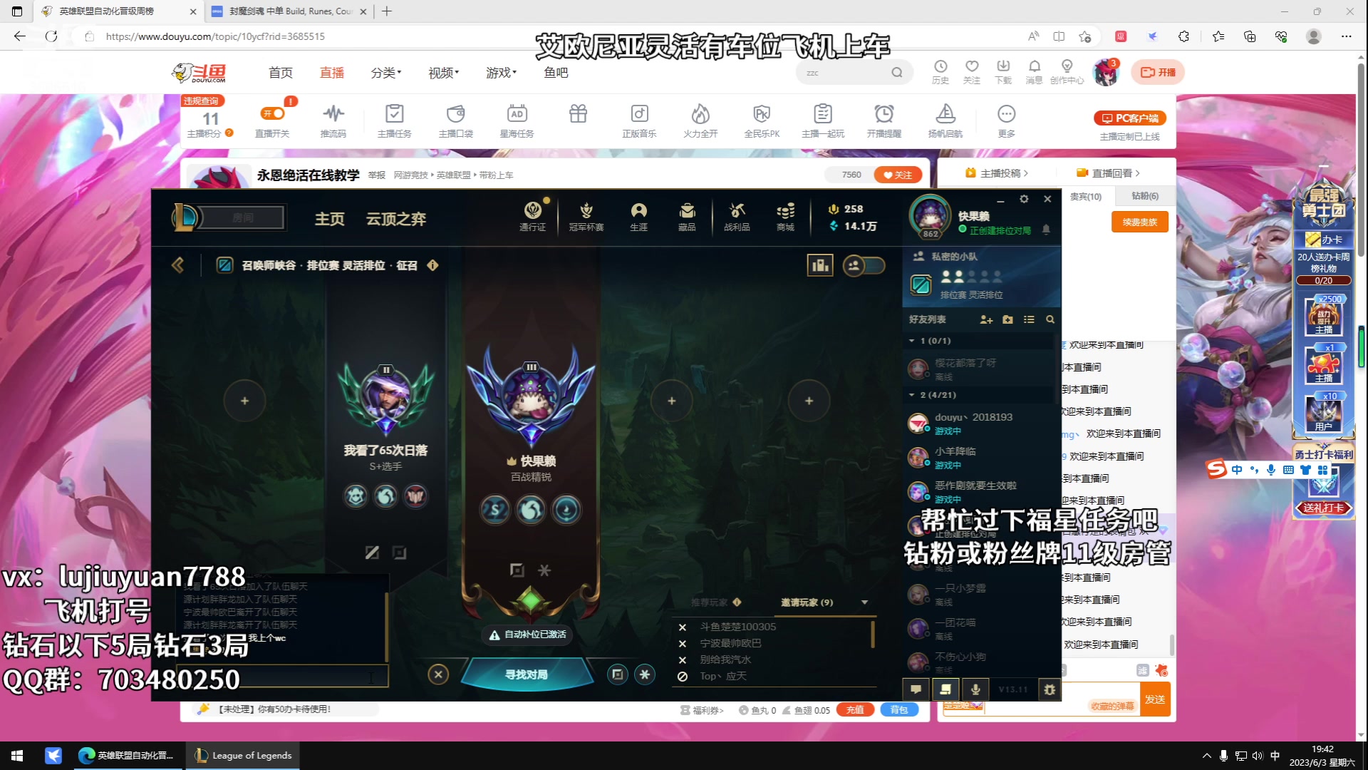Toggle the party open/closed switch
This screenshot has height=770, width=1368.
point(864,265)
